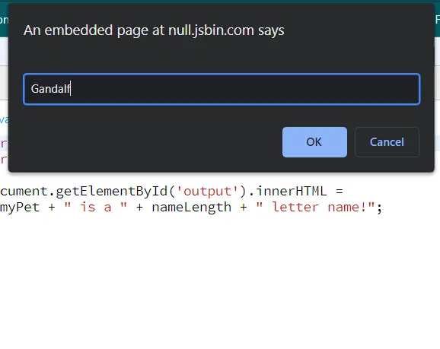Select the myPet variable in the code
This screenshot has width=440, height=349.
click(20, 208)
